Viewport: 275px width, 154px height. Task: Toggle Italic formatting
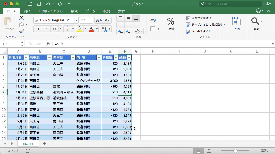point(46,29)
